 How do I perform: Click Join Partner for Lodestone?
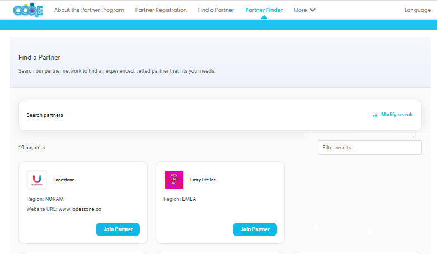click(118, 229)
